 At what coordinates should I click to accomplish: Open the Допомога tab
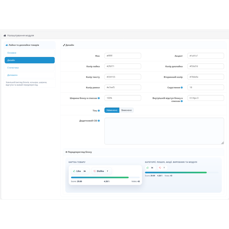30,75
